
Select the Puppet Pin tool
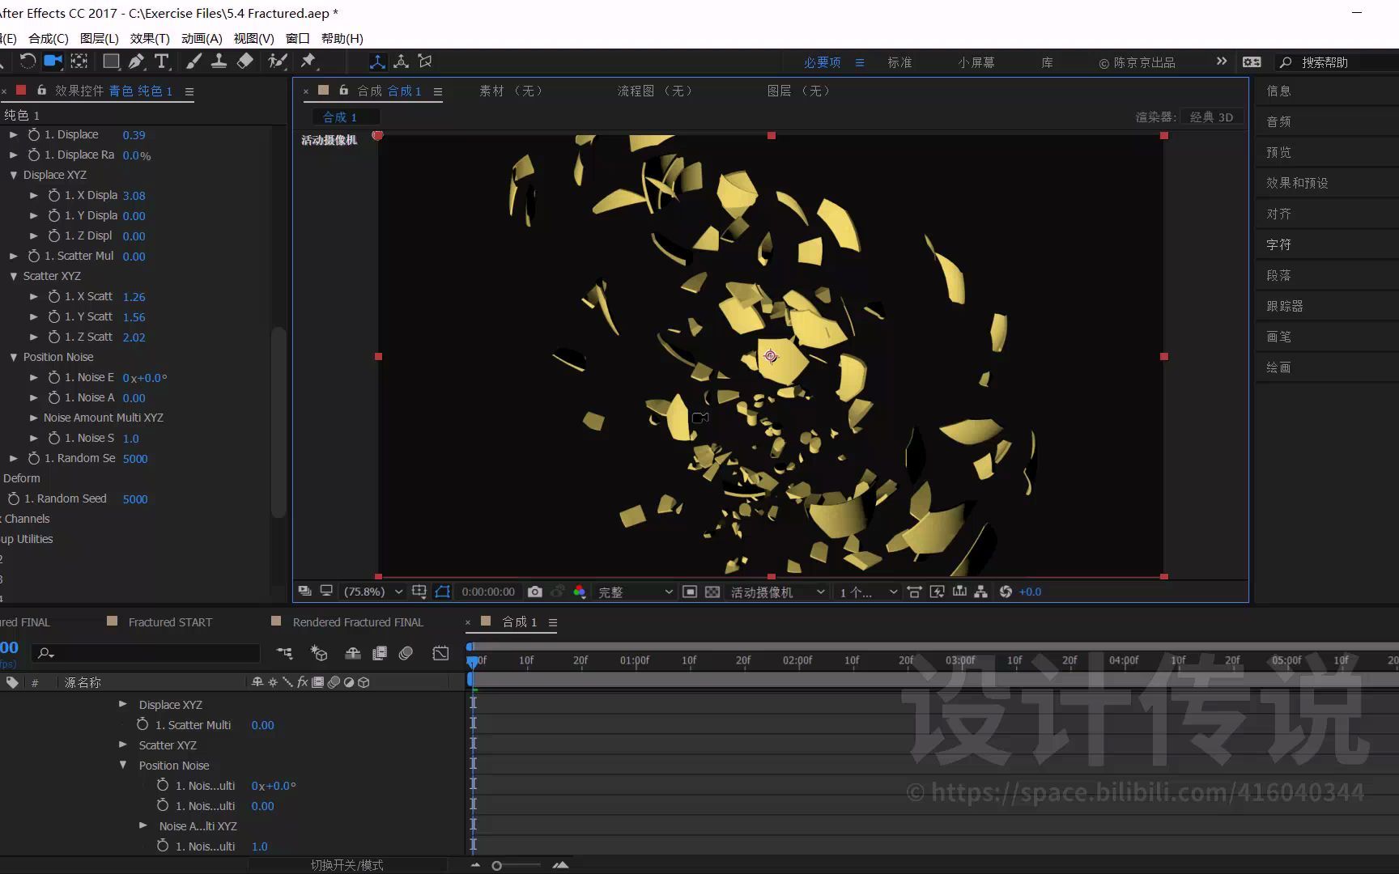pyautogui.click(x=308, y=62)
